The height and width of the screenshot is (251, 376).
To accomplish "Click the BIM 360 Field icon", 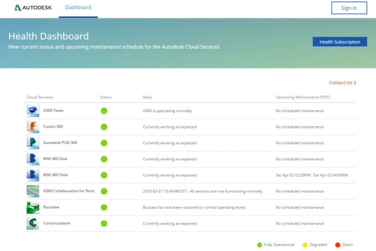I will pos(33,175).
